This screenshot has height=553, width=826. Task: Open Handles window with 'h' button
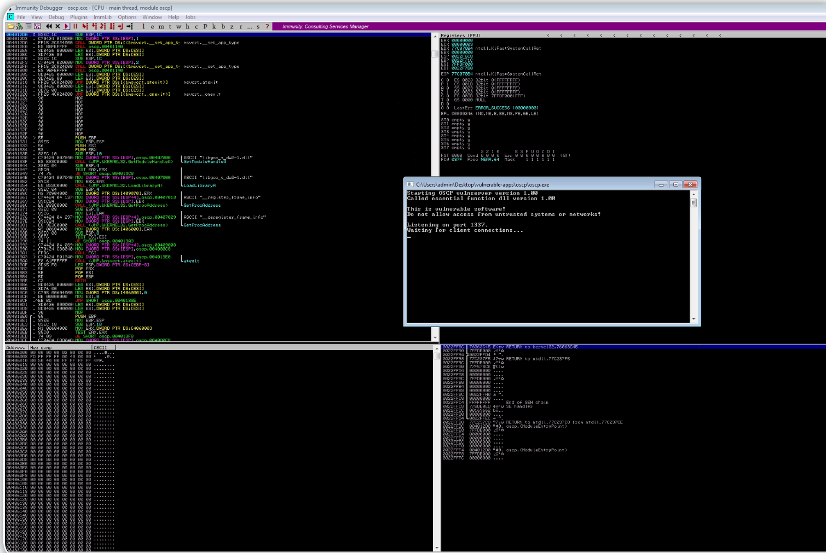(x=187, y=26)
